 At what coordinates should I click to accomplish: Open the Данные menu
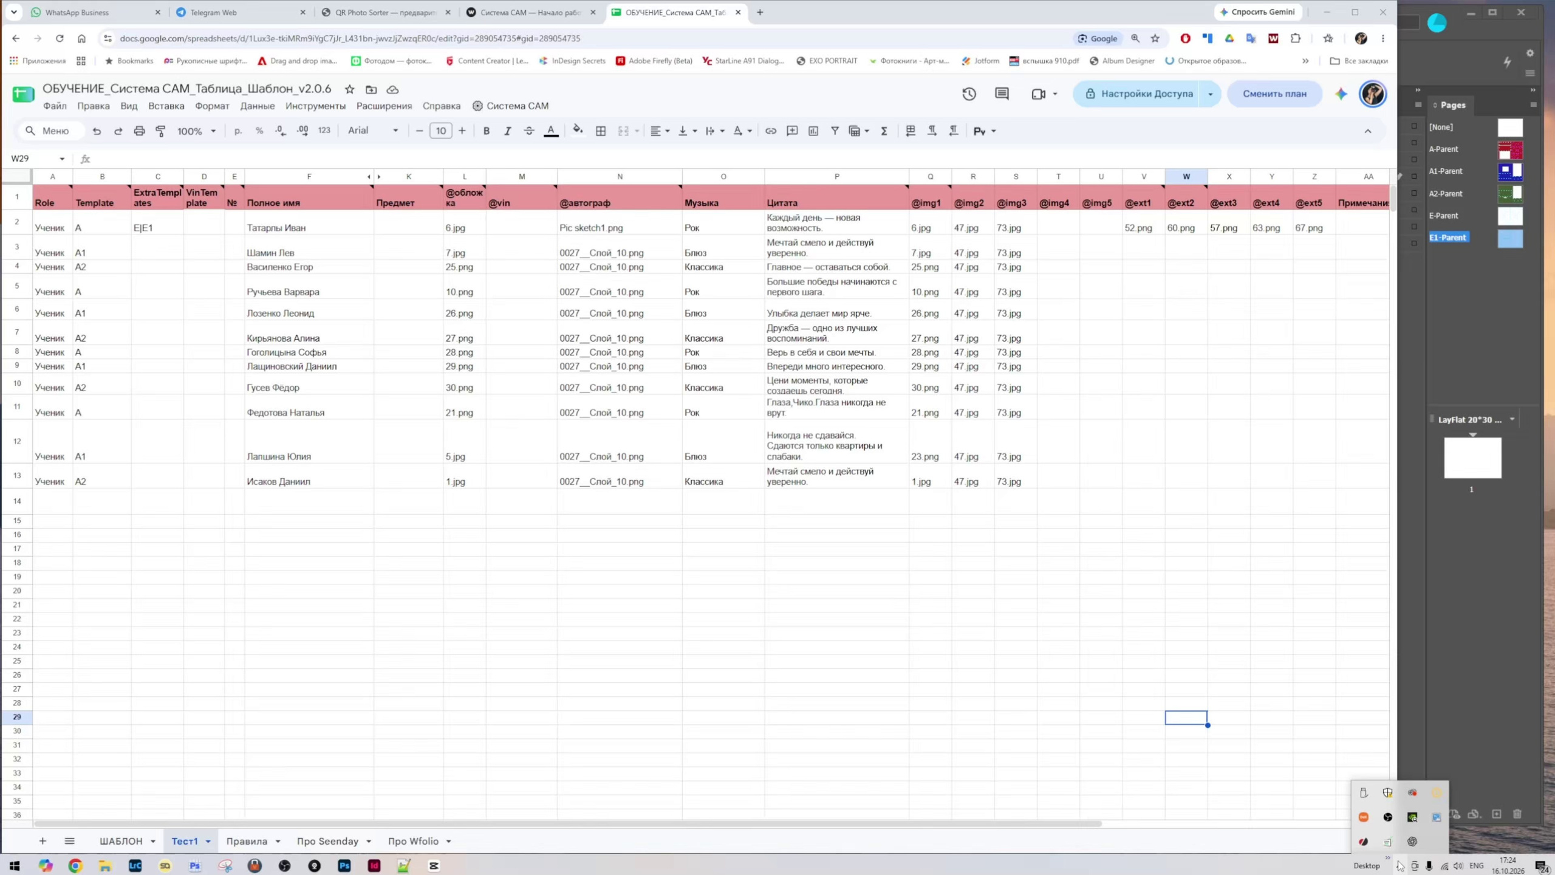[x=258, y=106]
